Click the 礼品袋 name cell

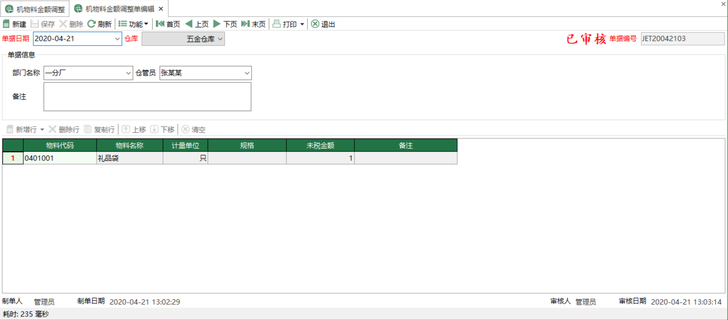tap(130, 158)
